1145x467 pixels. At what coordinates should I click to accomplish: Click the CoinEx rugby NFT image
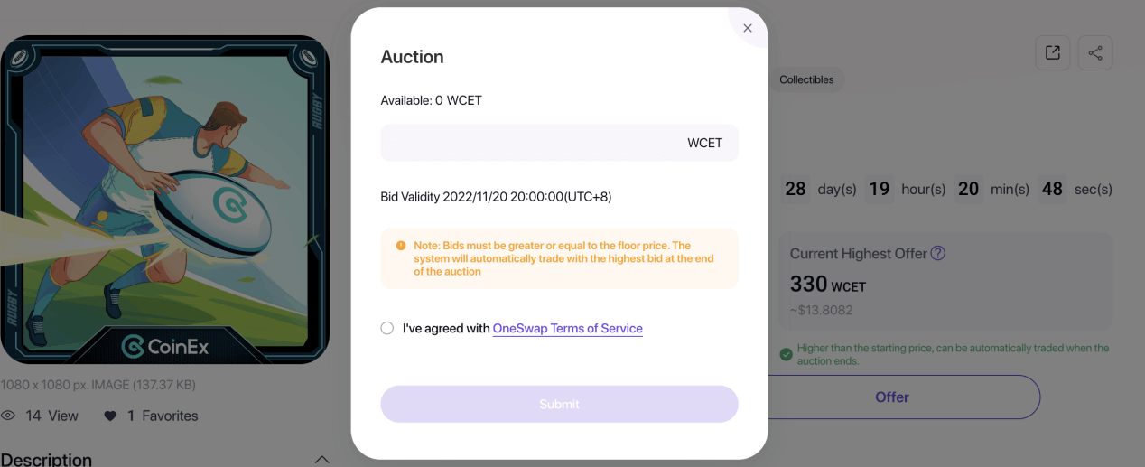tap(164, 199)
